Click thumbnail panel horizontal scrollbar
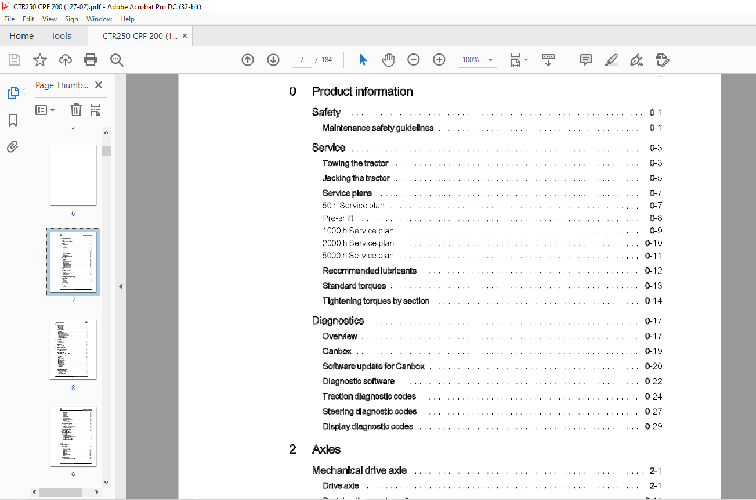The width and height of the screenshot is (756, 500). tap(62, 492)
